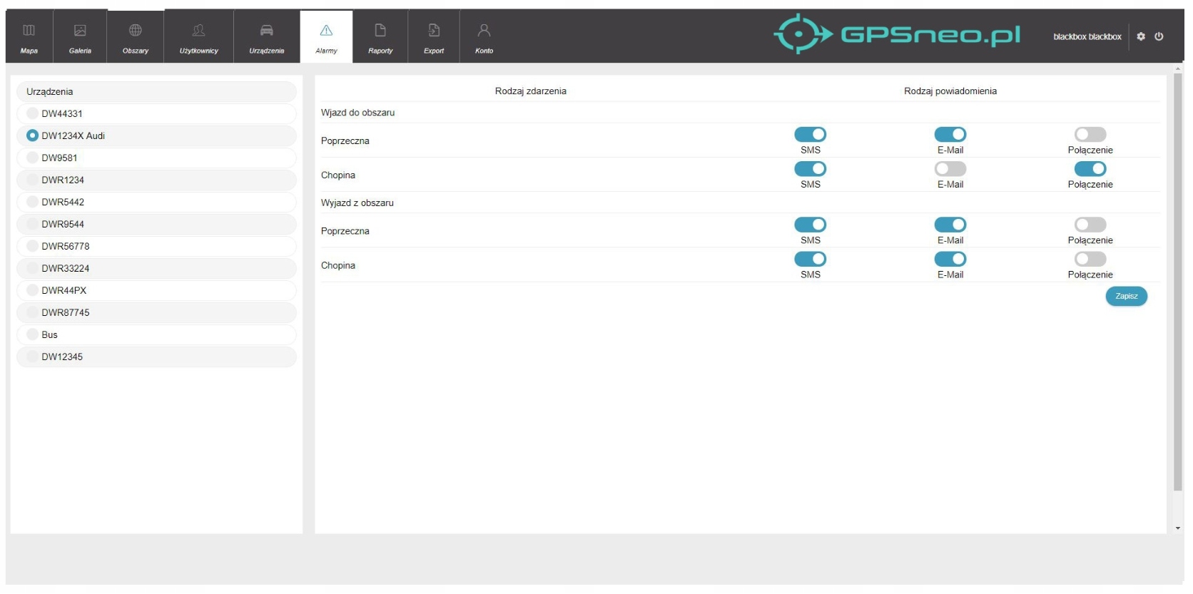This screenshot has height=594, width=1193.
Task: Click the settings gear icon
Action: tap(1141, 36)
